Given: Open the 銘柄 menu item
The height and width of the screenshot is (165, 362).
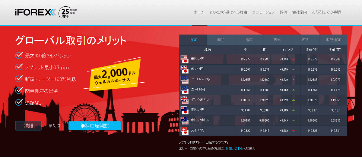Looking at the screenshot, I should click(x=283, y=12).
